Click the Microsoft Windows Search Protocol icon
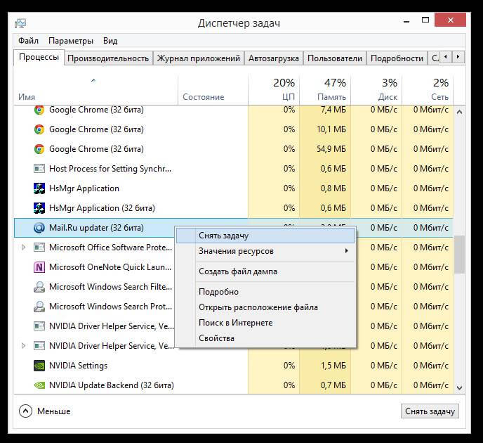 click(x=39, y=307)
